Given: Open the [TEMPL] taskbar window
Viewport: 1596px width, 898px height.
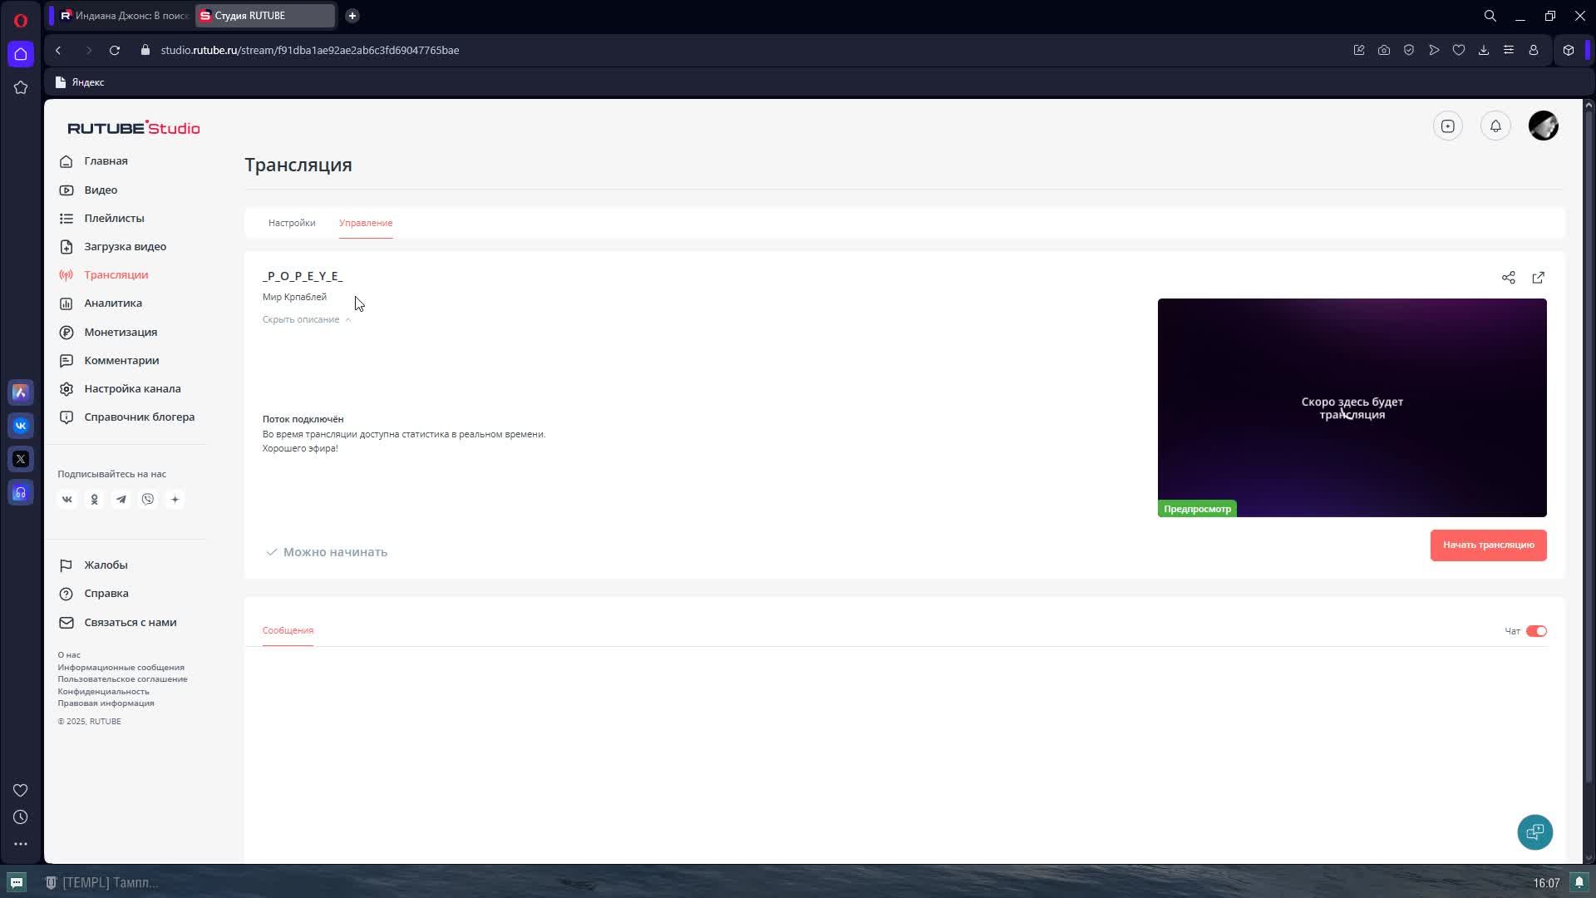Looking at the screenshot, I should [101, 883].
